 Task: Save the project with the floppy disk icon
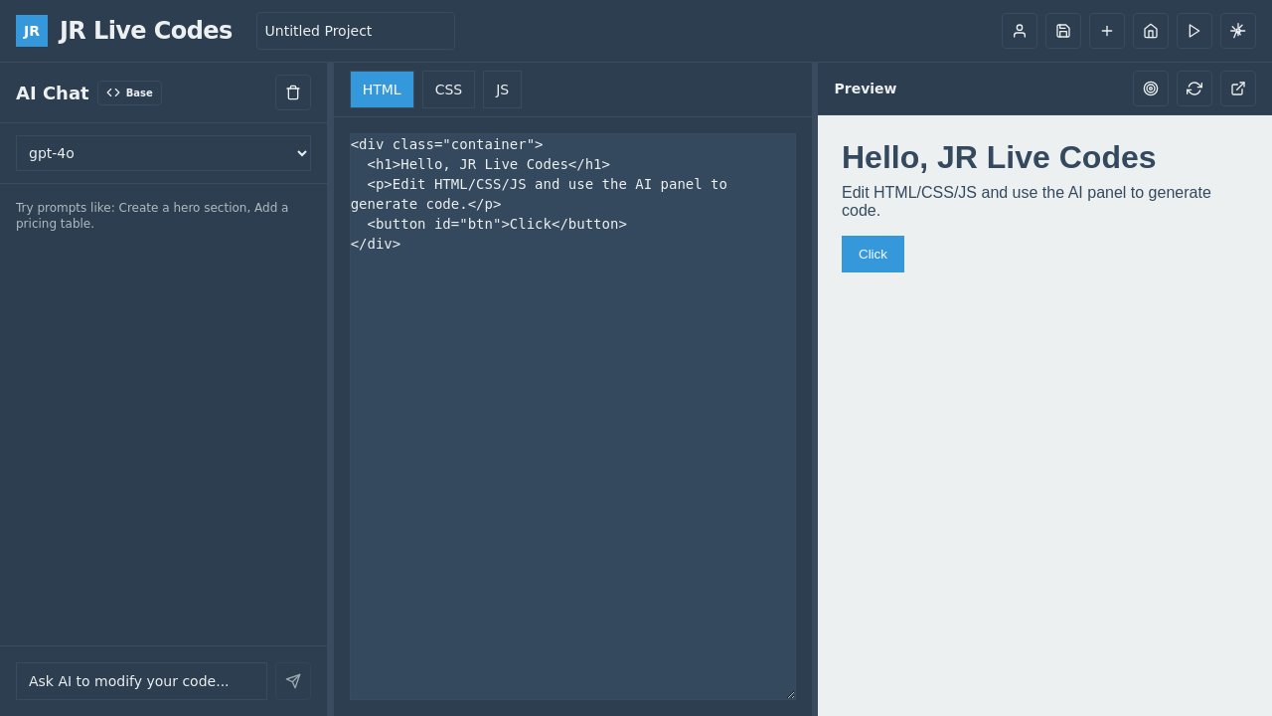coord(1063,31)
